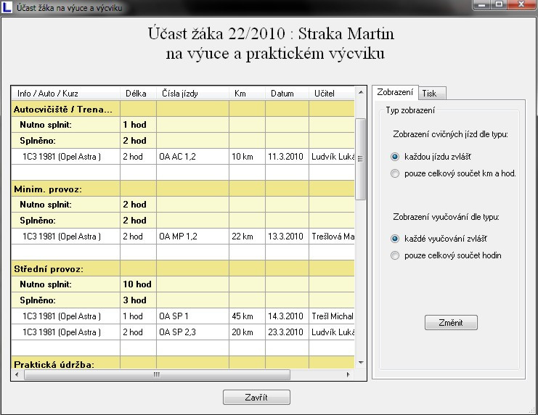Switch to the Tisk tab

[x=432, y=94]
